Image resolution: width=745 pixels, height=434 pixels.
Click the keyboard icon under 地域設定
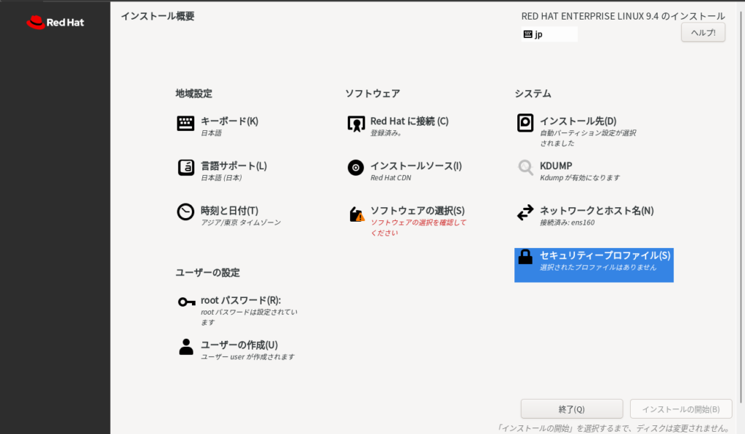[x=186, y=124]
